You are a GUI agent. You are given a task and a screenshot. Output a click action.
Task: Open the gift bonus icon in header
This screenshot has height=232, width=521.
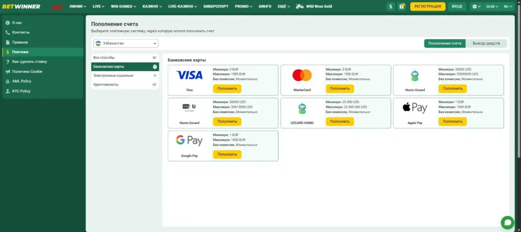401,6
